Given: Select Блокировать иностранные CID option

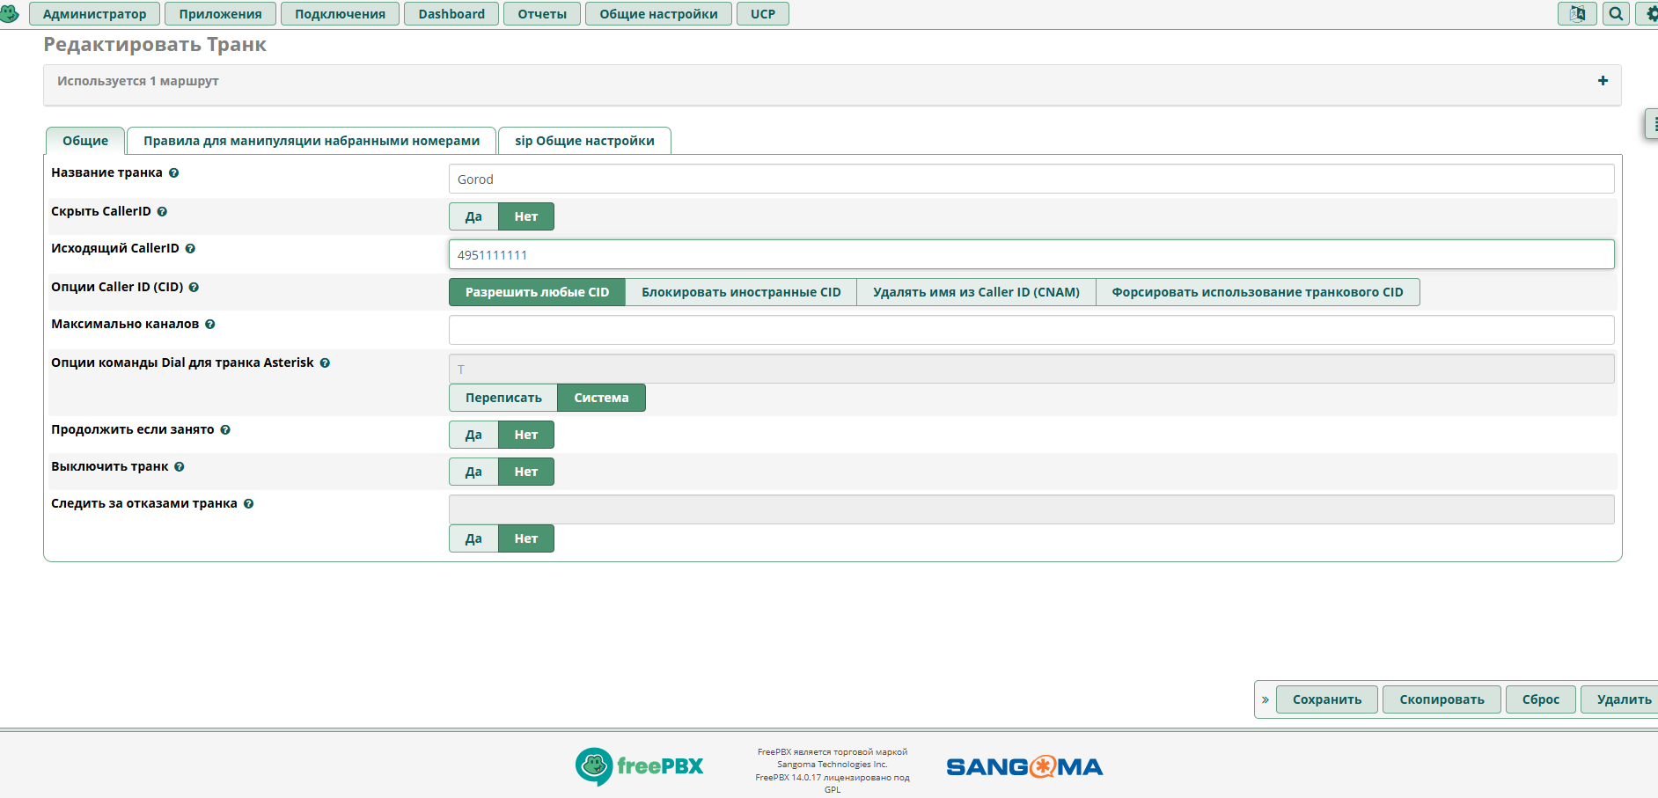Looking at the screenshot, I should pyautogui.click(x=740, y=292).
